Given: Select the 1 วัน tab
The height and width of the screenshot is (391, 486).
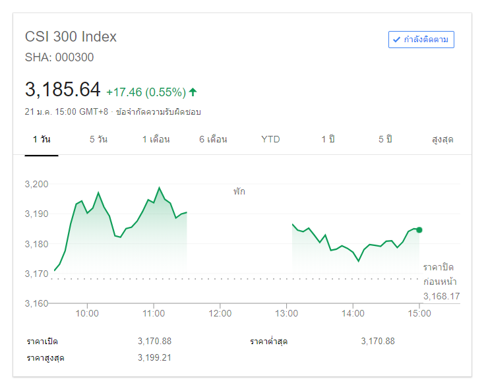Looking at the screenshot, I should (x=42, y=139).
